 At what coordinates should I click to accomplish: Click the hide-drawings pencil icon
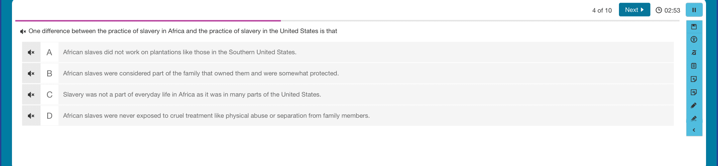pyautogui.click(x=694, y=118)
